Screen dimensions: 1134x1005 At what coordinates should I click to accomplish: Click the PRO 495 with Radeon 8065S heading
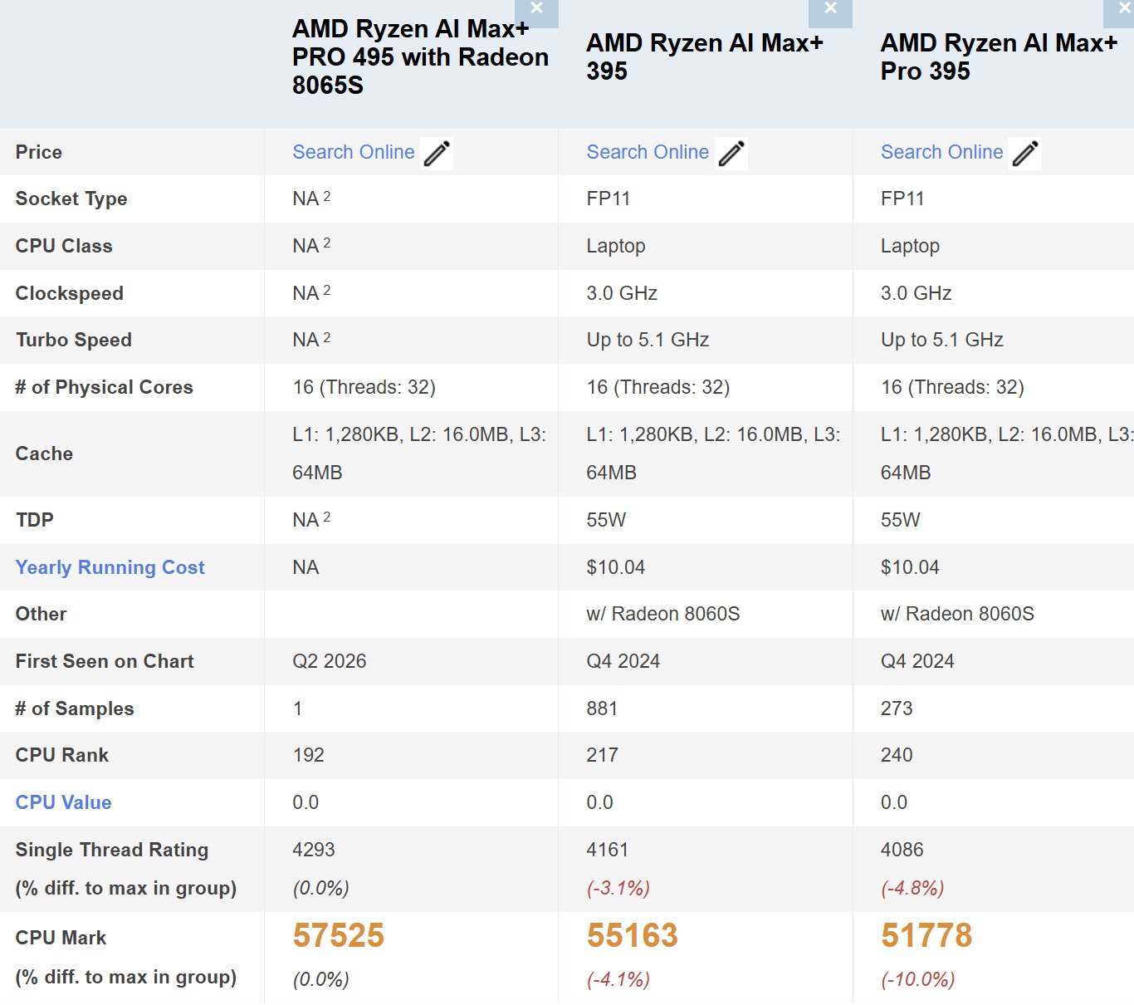[x=420, y=56]
